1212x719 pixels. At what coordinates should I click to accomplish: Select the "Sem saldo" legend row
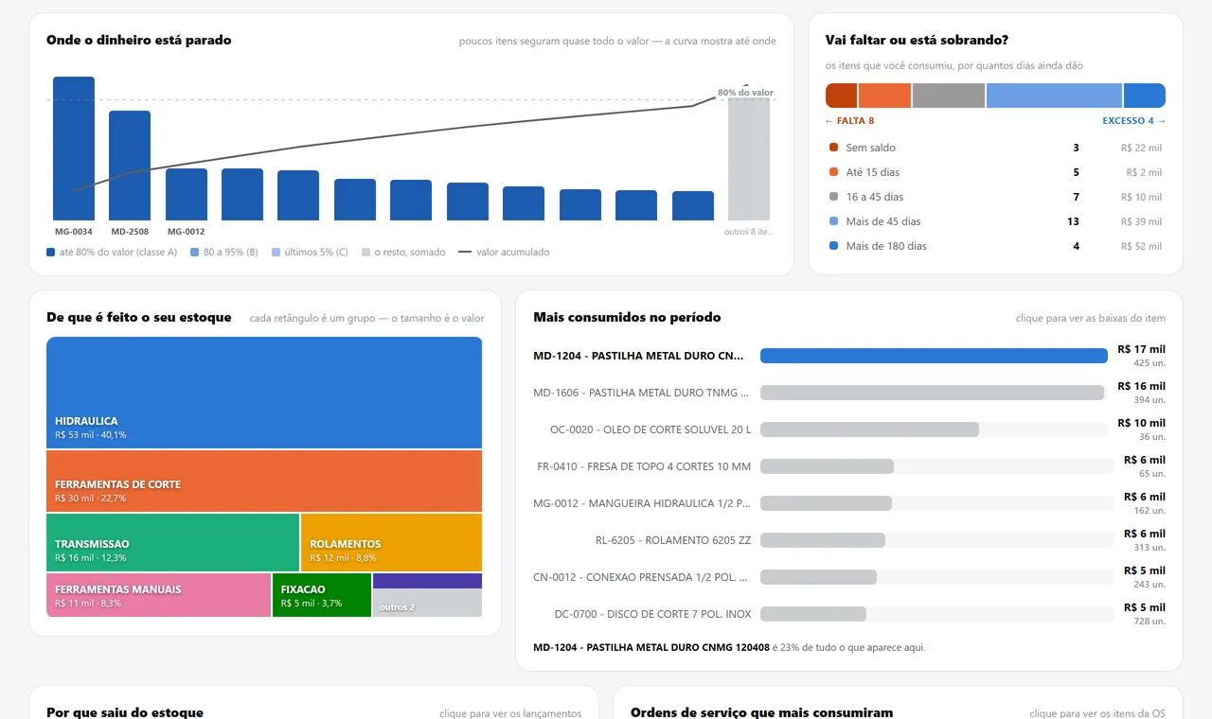pyautogui.click(x=995, y=148)
